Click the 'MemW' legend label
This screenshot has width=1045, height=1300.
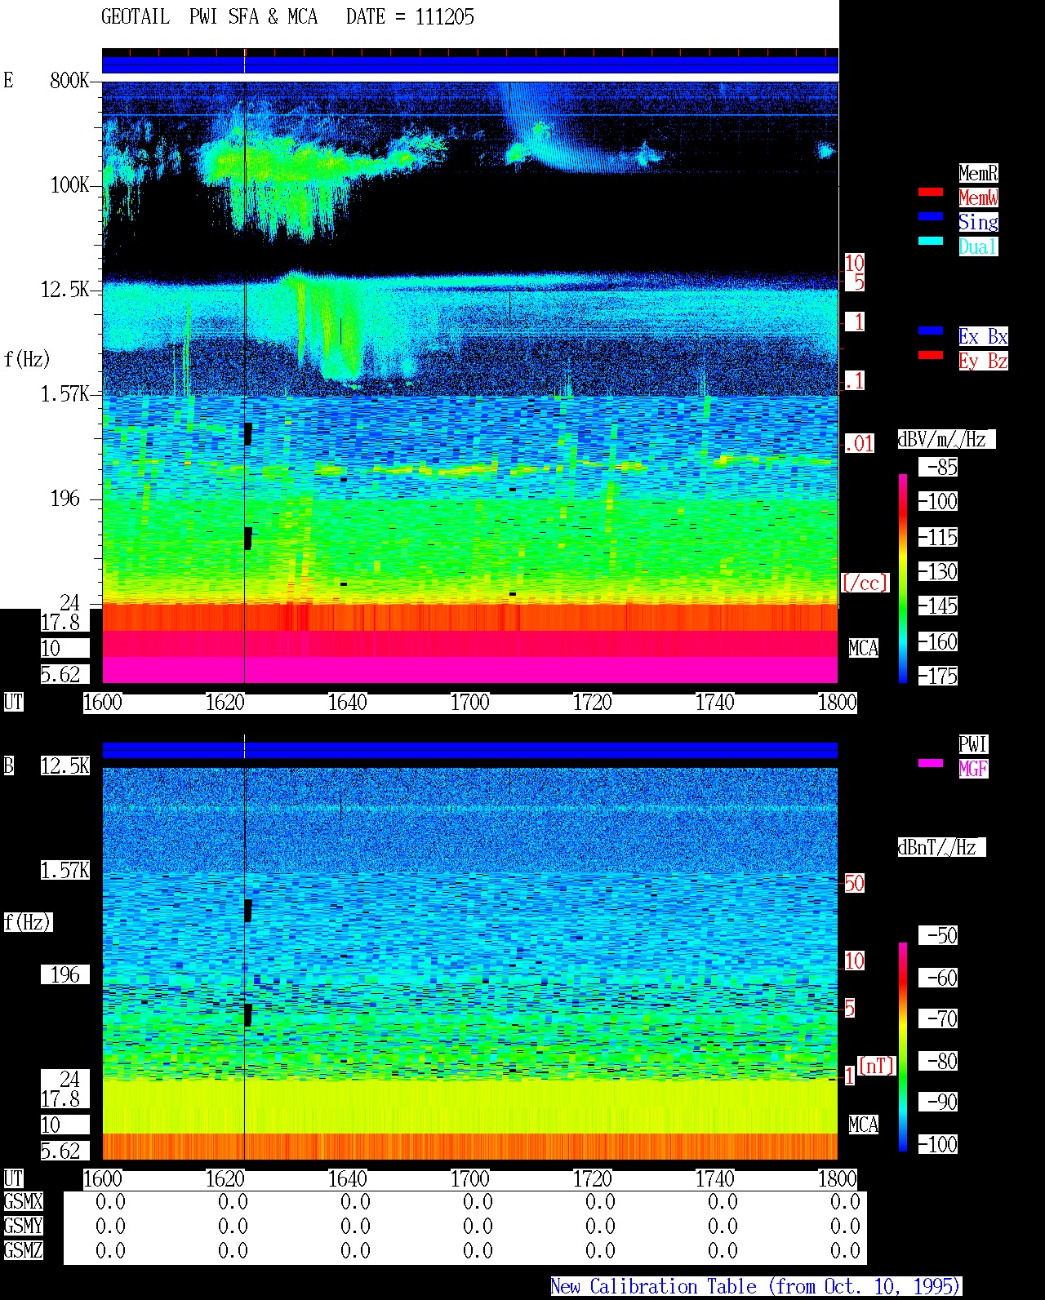click(x=978, y=197)
